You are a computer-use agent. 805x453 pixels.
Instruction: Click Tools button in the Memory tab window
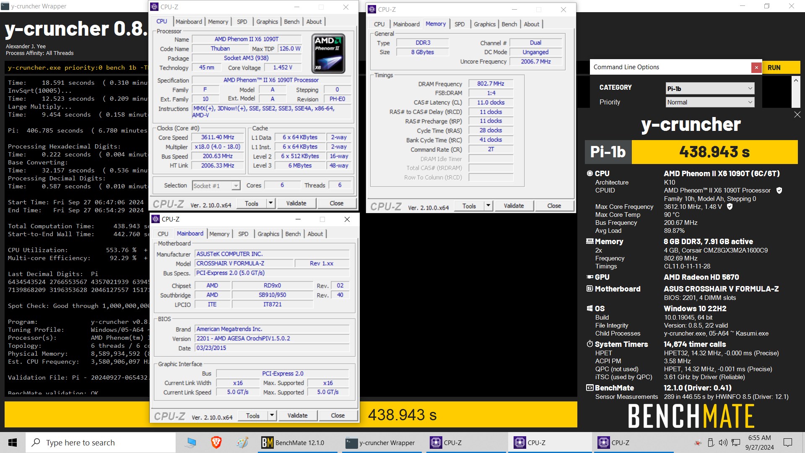point(469,206)
